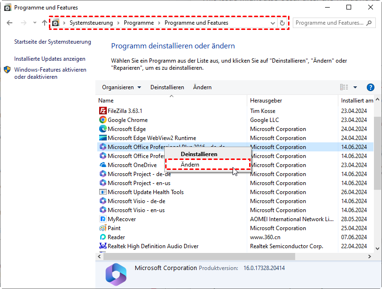Screen dimensions: 382x289
Task: Click the Microsoft Project - de-de icon
Action: coord(103,174)
